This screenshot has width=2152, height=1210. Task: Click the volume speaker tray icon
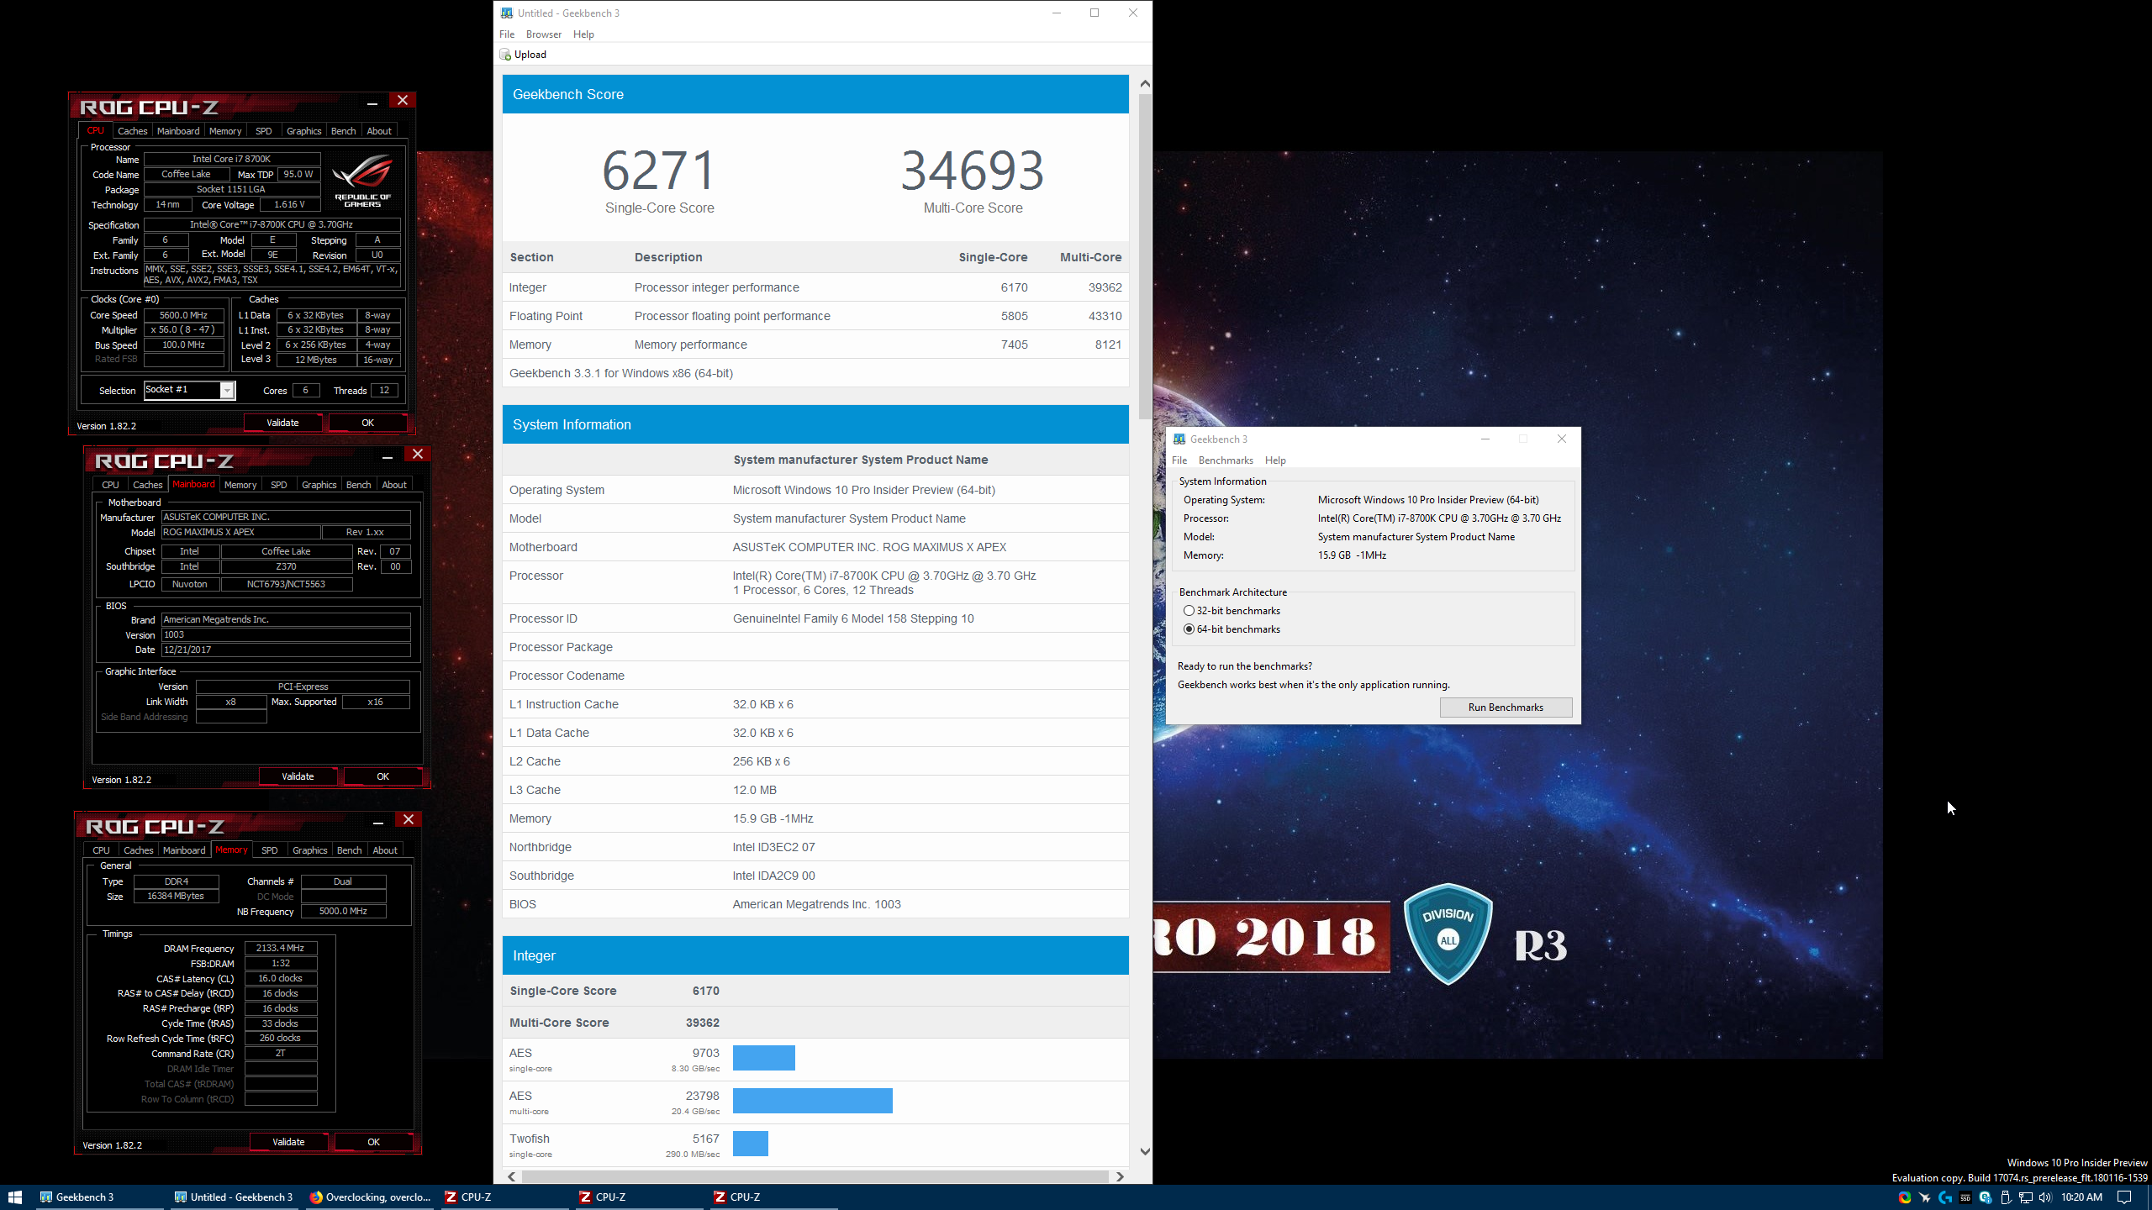(x=2045, y=1197)
